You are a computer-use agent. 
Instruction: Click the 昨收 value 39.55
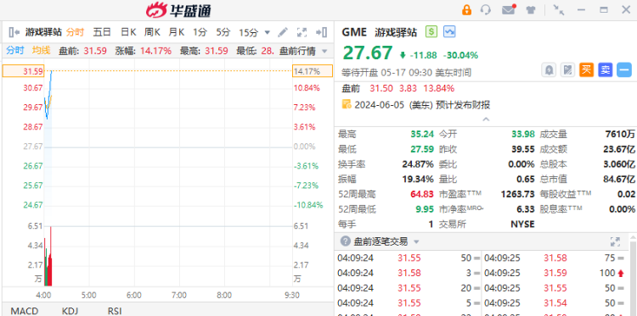click(523, 149)
